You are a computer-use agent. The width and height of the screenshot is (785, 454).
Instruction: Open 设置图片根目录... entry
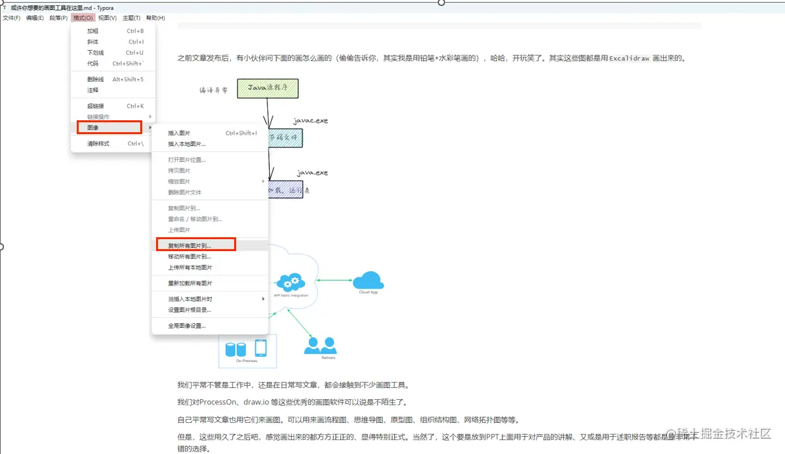pos(210,310)
